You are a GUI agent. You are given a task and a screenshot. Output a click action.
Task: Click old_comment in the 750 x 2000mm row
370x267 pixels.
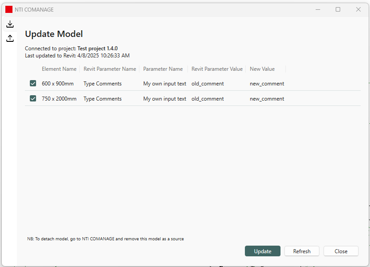[x=207, y=99]
